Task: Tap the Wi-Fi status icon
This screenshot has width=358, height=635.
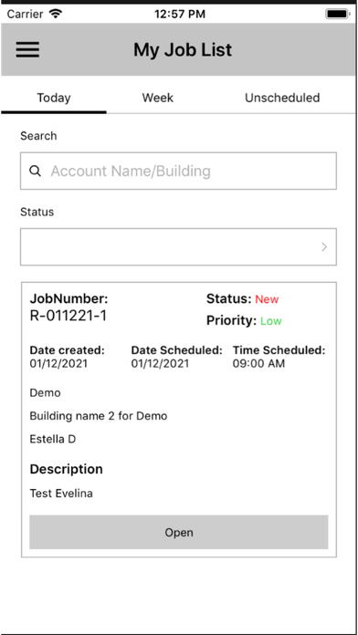Action: click(55, 14)
